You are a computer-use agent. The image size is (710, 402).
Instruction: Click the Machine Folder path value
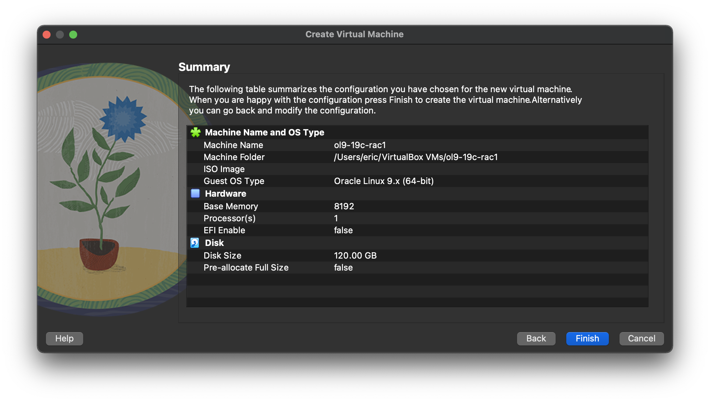tap(416, 157)
